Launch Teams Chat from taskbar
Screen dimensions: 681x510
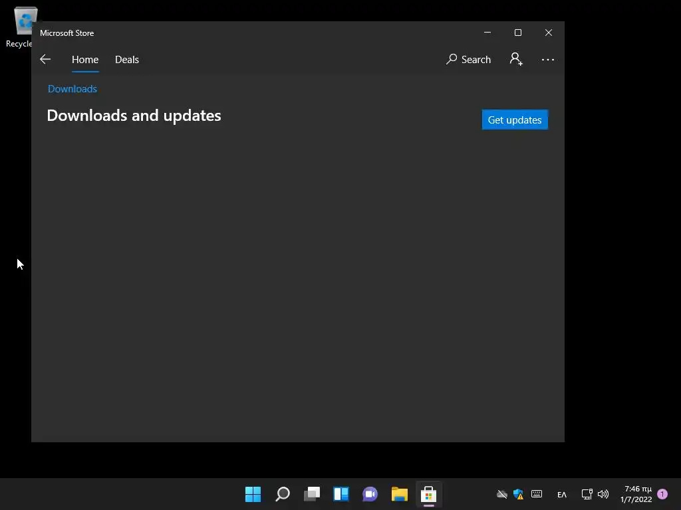(370, 494)
